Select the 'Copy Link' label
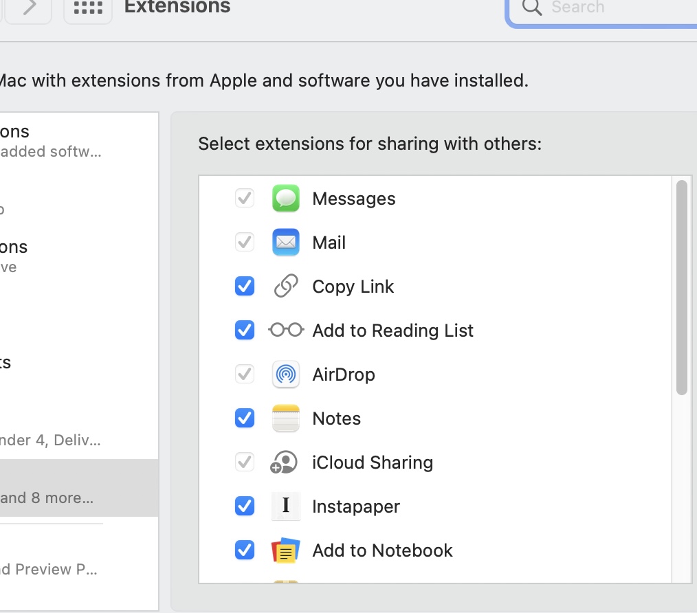 coord(353,287)
